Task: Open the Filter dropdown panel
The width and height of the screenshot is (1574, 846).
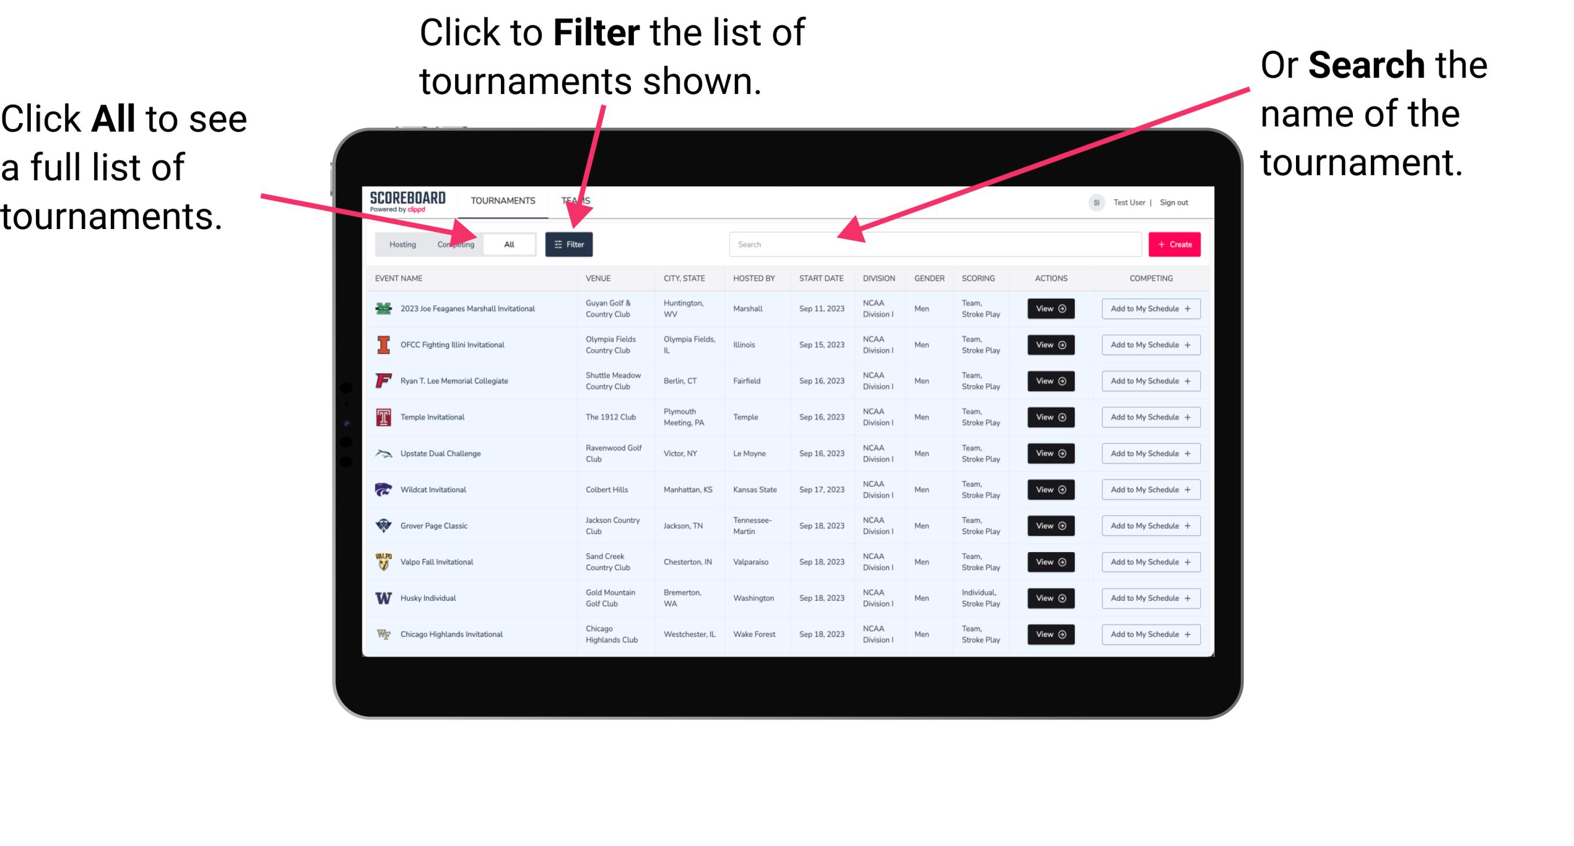Action: pos(569,244)
